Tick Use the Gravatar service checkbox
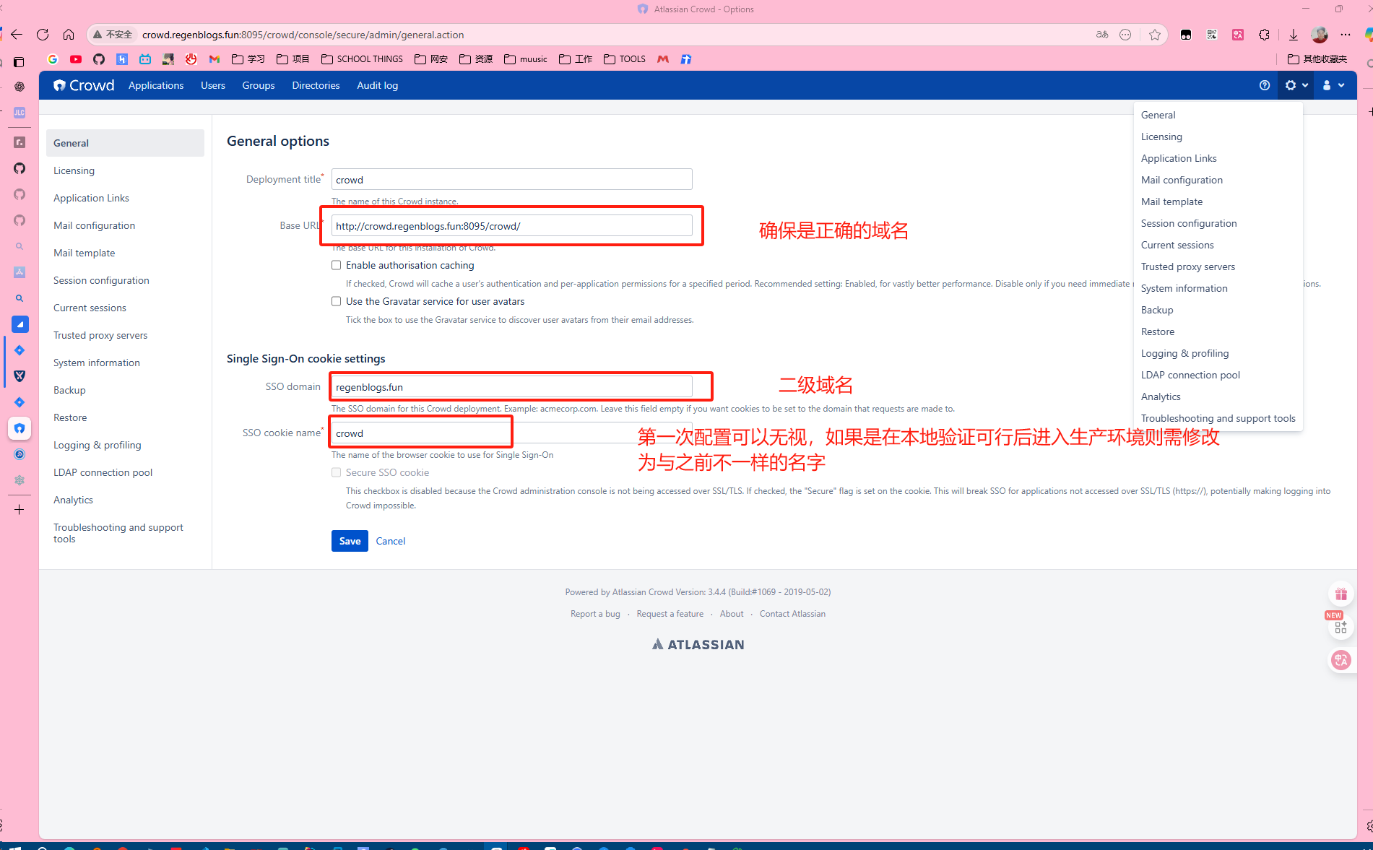The image size is (1373, 850). point(336,301)
